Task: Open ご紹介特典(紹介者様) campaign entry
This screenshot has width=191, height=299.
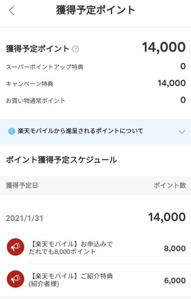Action: click(73, 280)
